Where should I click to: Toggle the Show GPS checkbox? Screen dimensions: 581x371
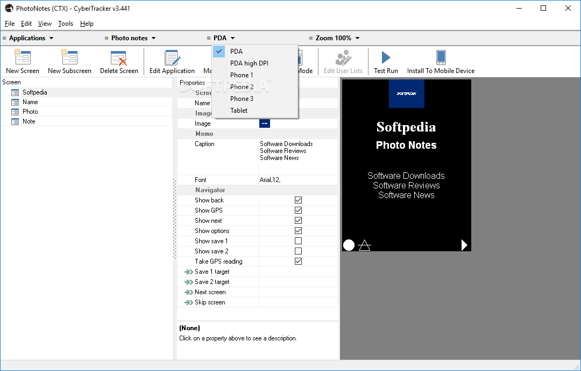point(298,210)
